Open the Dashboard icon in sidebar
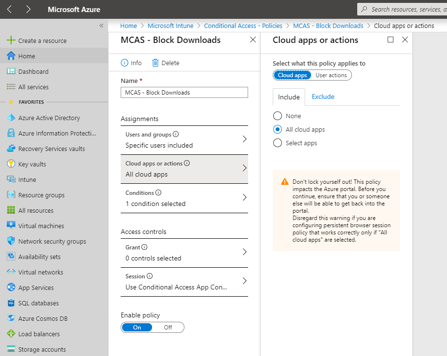The height and width of the screenshot is (356, 447). (11, 71)
